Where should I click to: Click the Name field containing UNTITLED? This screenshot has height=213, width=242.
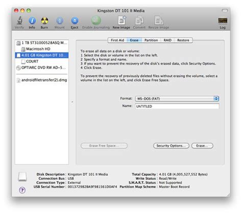(177, 106)
